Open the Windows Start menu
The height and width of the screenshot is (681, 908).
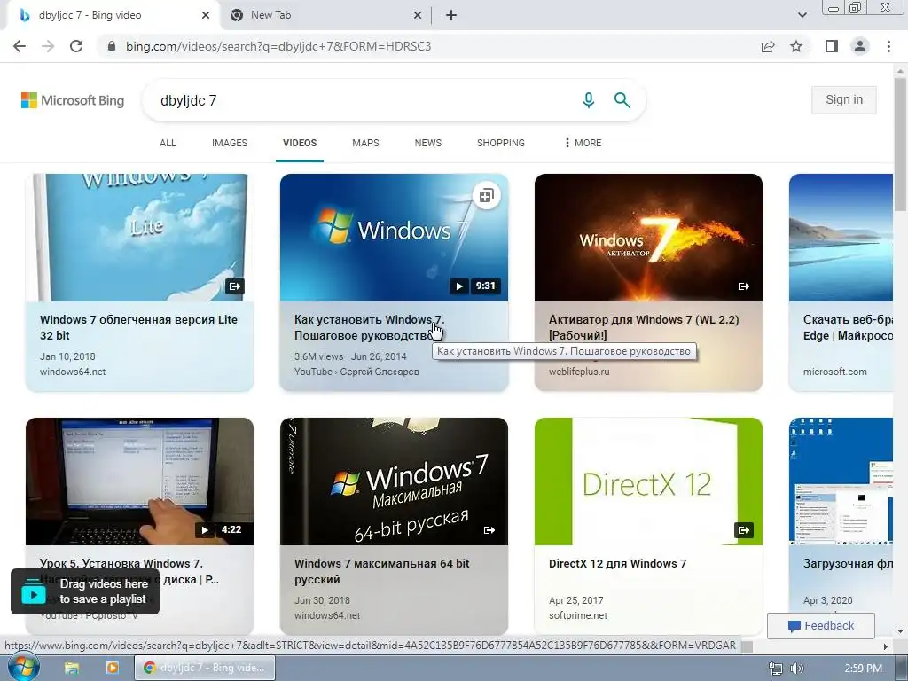pos(24,667)
